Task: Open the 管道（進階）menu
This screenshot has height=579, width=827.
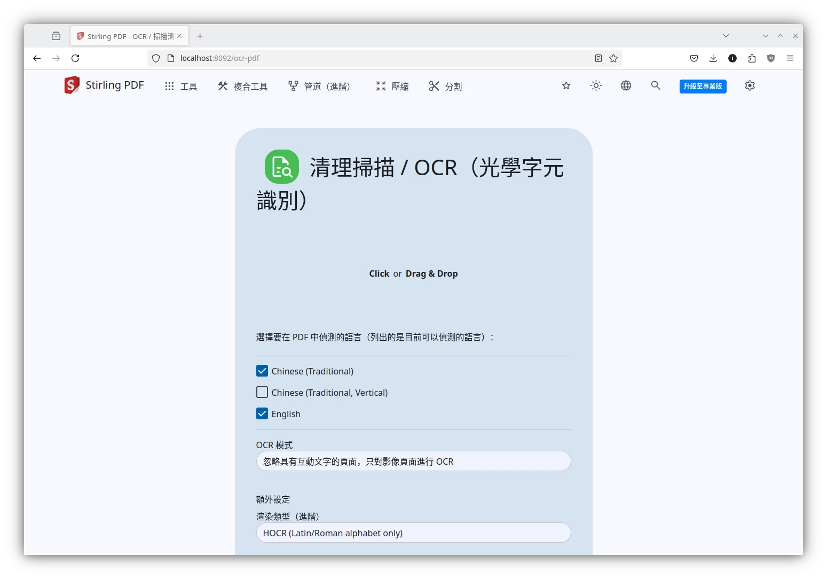Action: (x=319, y=86)
